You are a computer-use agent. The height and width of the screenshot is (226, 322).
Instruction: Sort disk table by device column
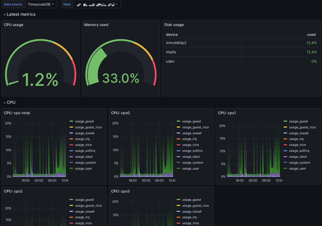click(172, 35)
